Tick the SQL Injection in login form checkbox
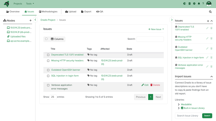216x121 pixels. coord(48,76)
